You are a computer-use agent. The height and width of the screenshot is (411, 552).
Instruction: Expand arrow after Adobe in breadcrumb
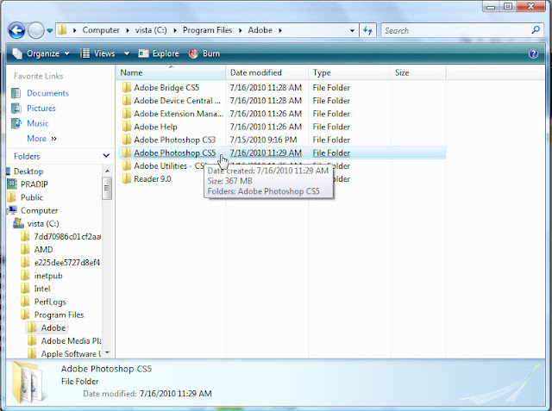[280, 30]
